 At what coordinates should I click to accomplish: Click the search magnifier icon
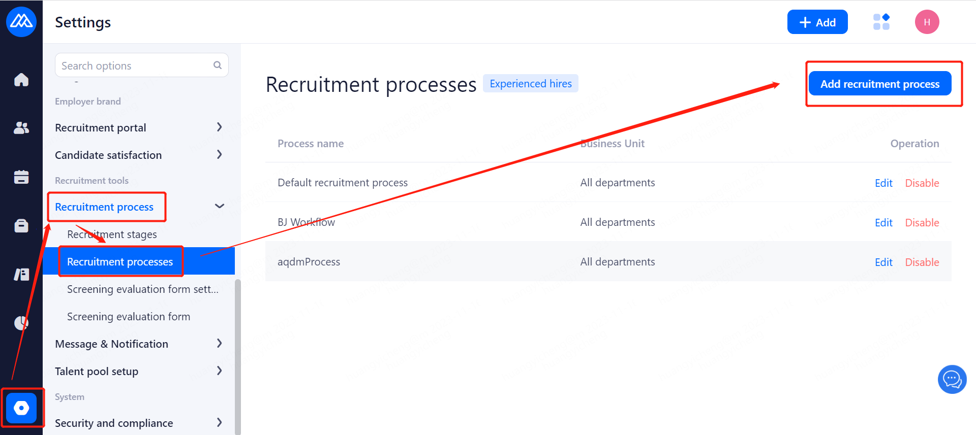point(218,65)
